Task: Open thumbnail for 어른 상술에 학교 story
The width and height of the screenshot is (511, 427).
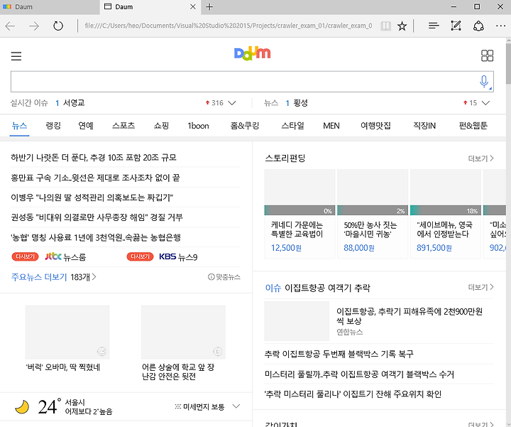Action: [x=183, y=333]
